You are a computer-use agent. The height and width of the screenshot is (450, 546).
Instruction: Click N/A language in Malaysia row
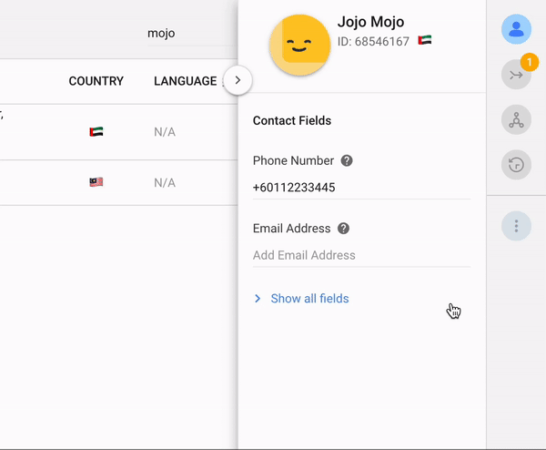point(165,183)
